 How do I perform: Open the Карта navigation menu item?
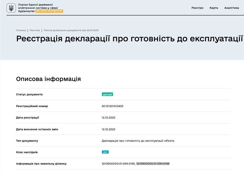point(214,8)
